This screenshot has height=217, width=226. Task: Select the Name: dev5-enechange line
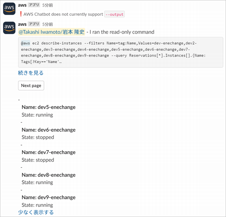click(49, 107)
